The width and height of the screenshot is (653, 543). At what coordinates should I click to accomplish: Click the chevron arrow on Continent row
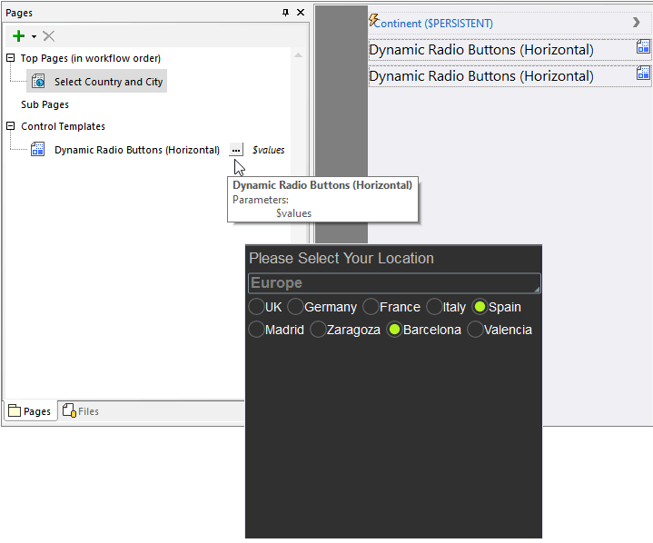(x=636, y=23)
